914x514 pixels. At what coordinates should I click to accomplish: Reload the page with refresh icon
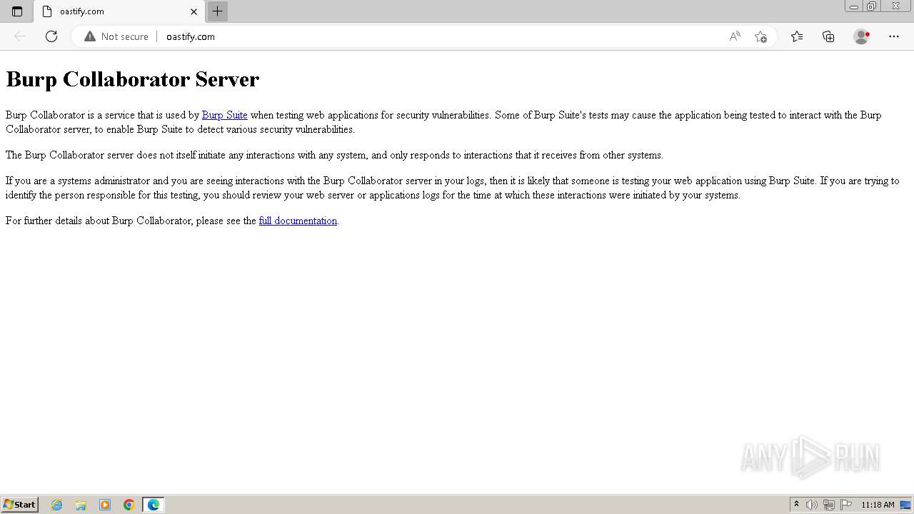click(x=51, y=36)
